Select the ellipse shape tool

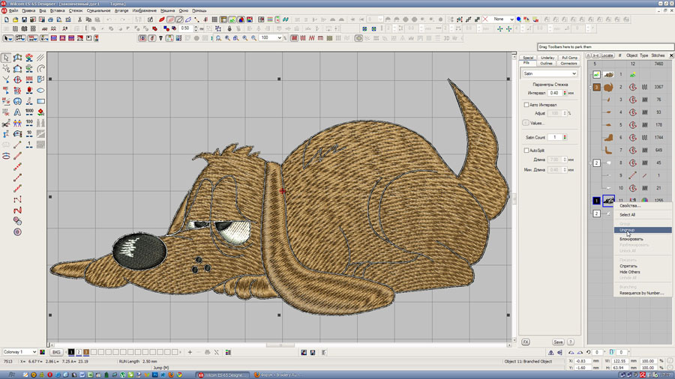coord(40,90)
